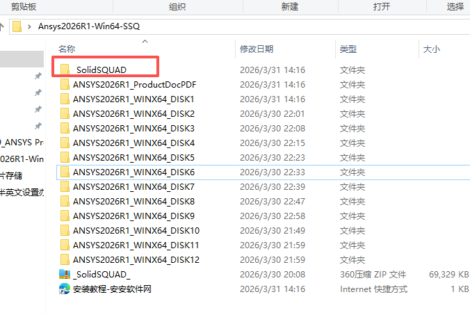Open the SolidSQUAD folder icon
470x315 pixels.
[x=65, y=70]
